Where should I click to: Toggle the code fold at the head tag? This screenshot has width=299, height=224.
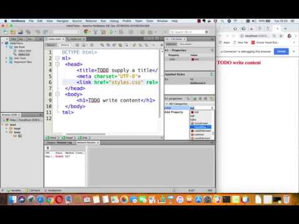[57, 64]
